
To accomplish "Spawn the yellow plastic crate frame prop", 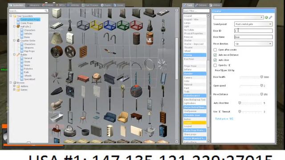I will (x=96, y=25).
